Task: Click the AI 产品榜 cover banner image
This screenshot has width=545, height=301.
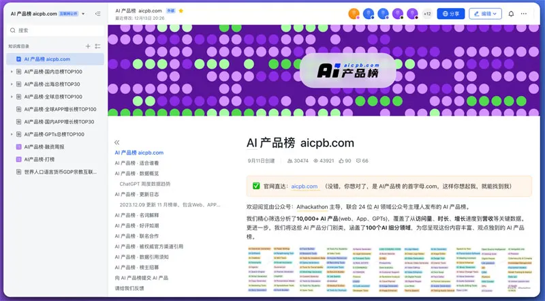Action: coord(324,70)
